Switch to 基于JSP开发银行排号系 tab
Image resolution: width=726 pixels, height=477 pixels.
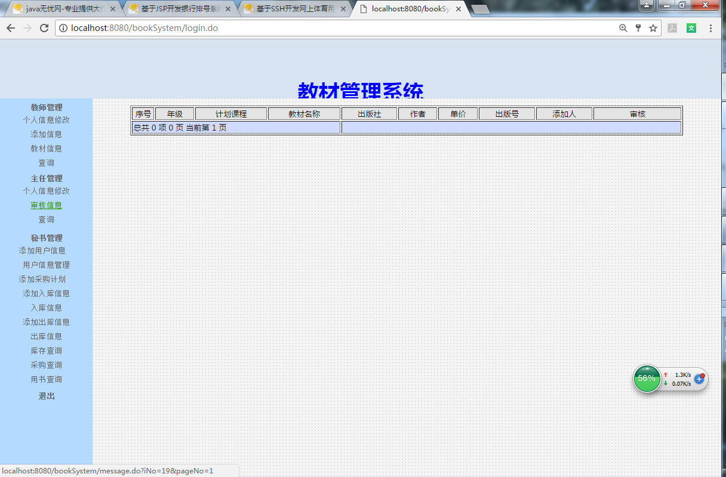(x=179, y=9)
